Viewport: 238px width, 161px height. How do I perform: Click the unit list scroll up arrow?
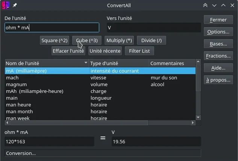[198, 62]
